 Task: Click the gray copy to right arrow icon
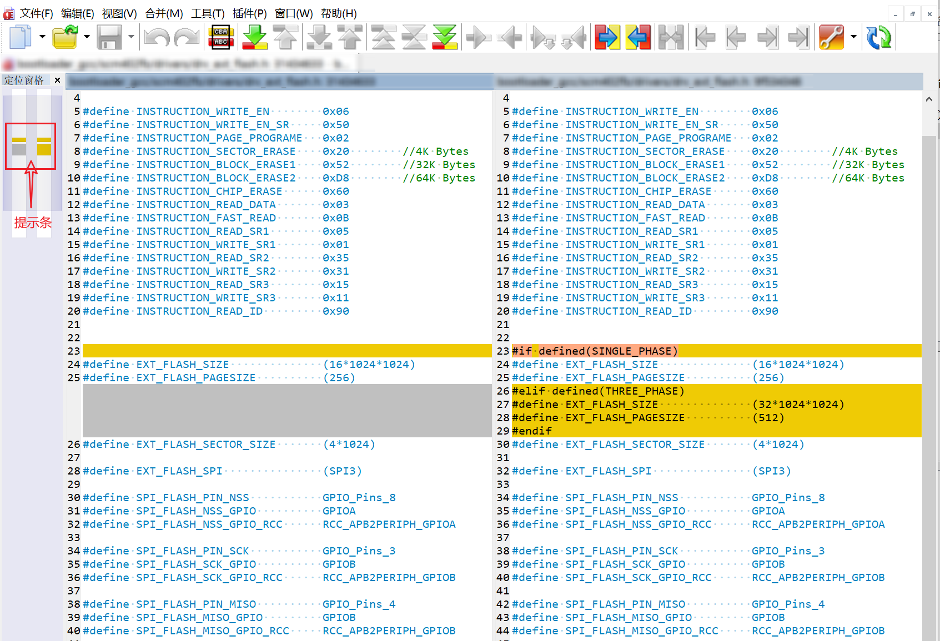pyautogui.click(x=479, y=37)
